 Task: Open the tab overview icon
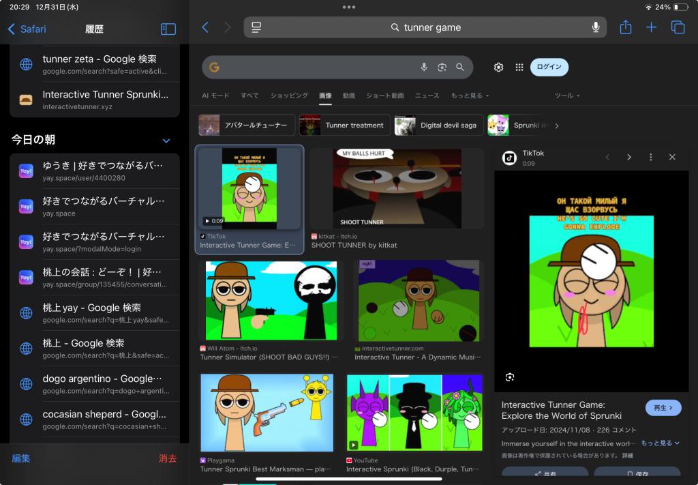pyautogui.click(x=678, y=27)
